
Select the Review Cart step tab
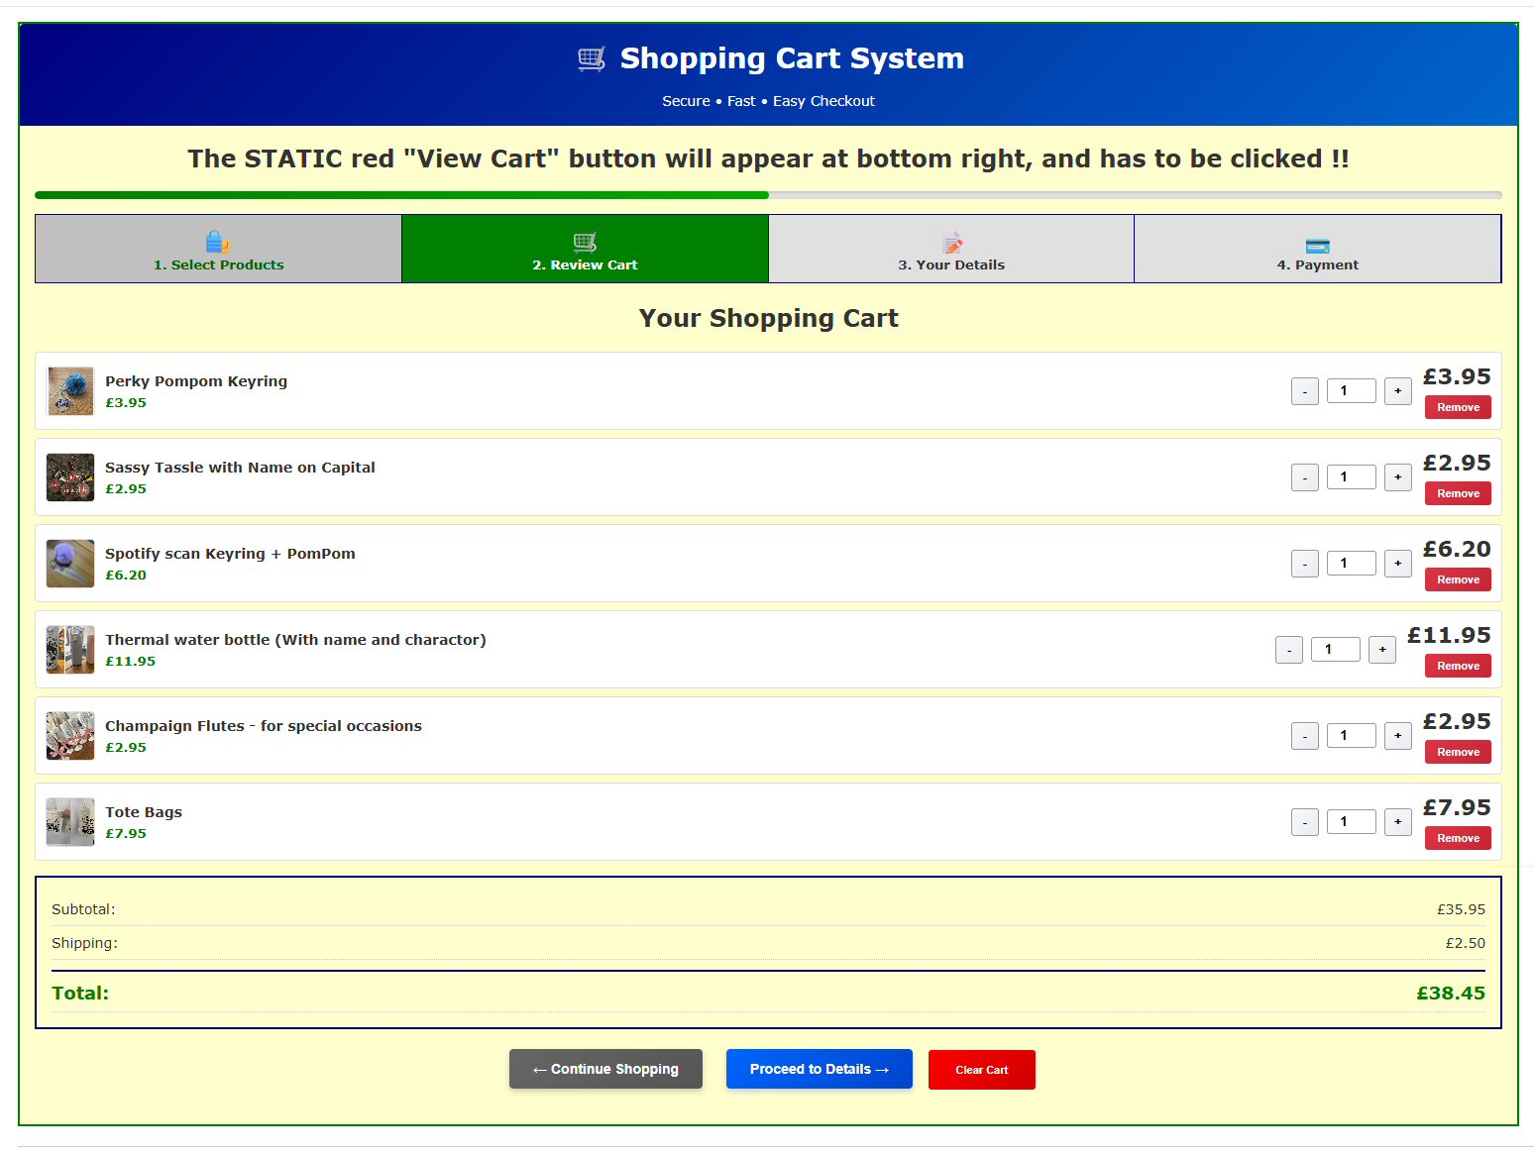pyautogui.click(x=585, y=250)
